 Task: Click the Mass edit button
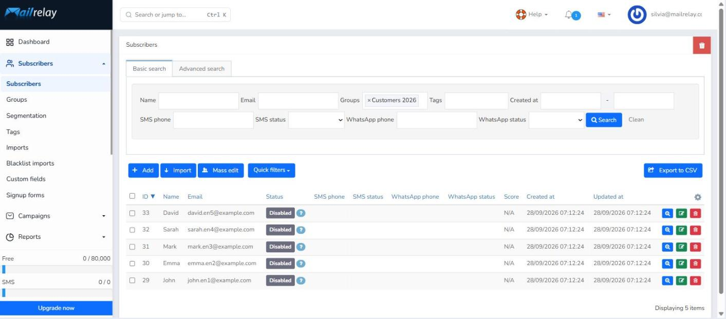(221, 171)
